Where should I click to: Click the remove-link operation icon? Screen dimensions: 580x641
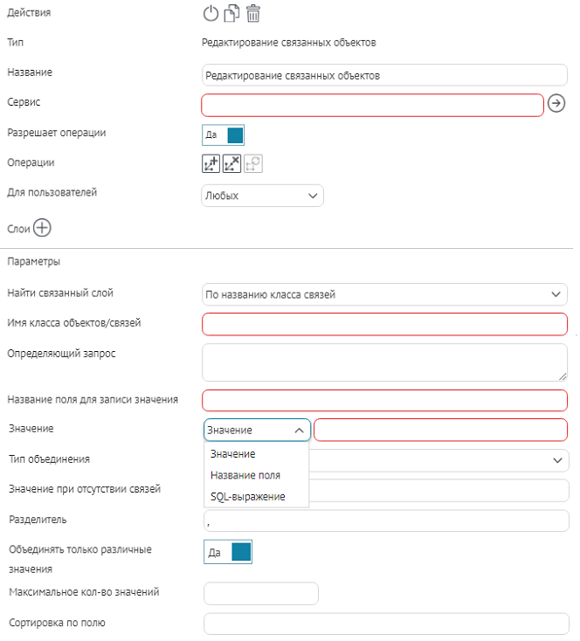[231, 163]
